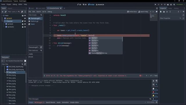Screen dimensions: 186x105
Task: Open the Debug menu in top bar
Action: (x=15, y=4)
